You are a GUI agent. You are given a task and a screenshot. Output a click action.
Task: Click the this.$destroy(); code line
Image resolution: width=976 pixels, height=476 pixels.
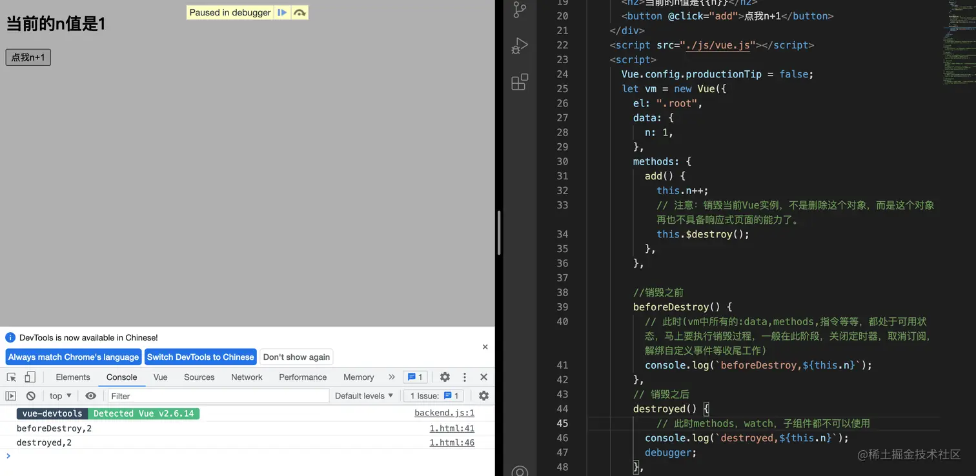tap(703, 234)
